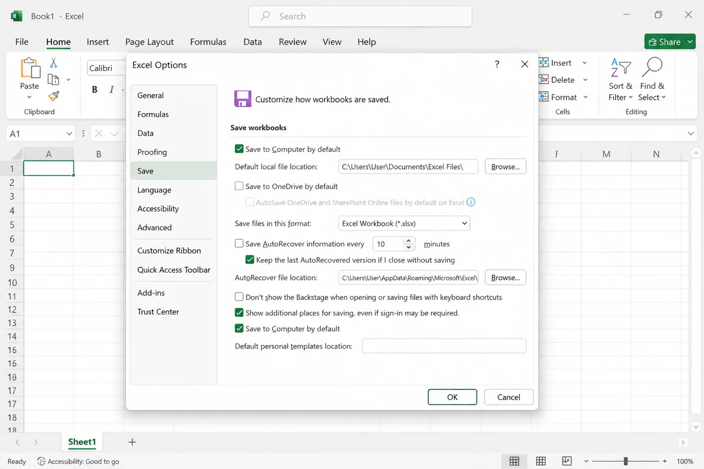The height and width of the screenshot is (469, 704).
Task: Click the Cut scissors icon
Action: 54,63
